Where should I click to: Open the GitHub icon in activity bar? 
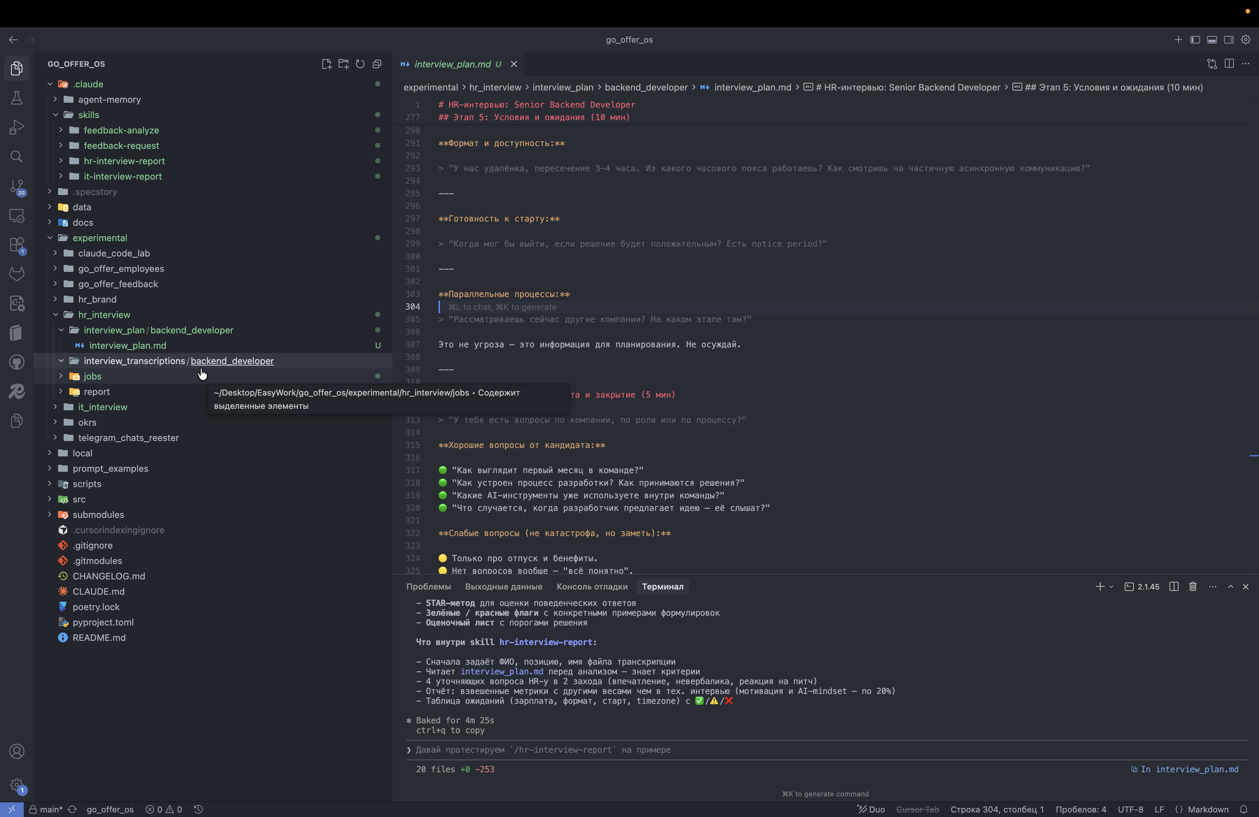click(16, 362)
